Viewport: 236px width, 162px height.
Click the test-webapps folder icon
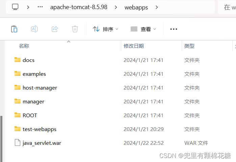coord(18,129)
